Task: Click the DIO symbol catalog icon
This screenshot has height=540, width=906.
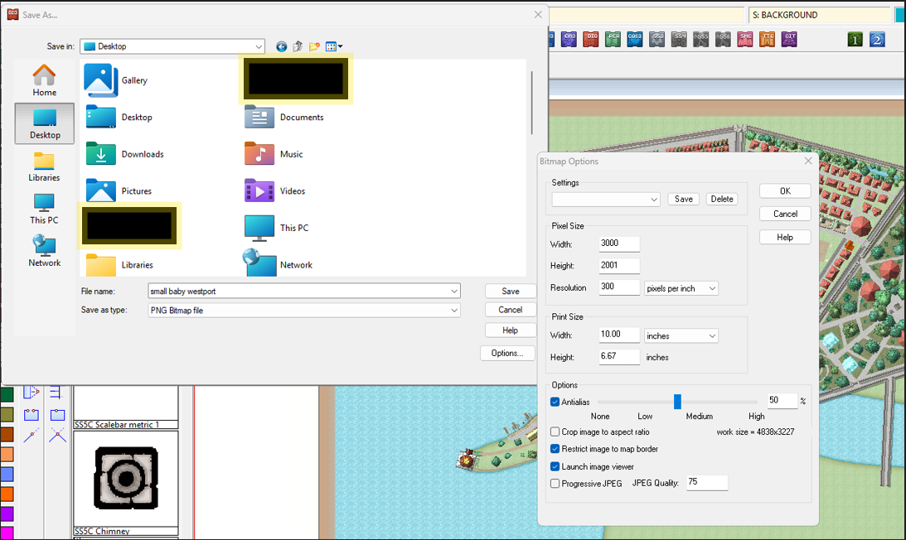Action: [590, 39]
